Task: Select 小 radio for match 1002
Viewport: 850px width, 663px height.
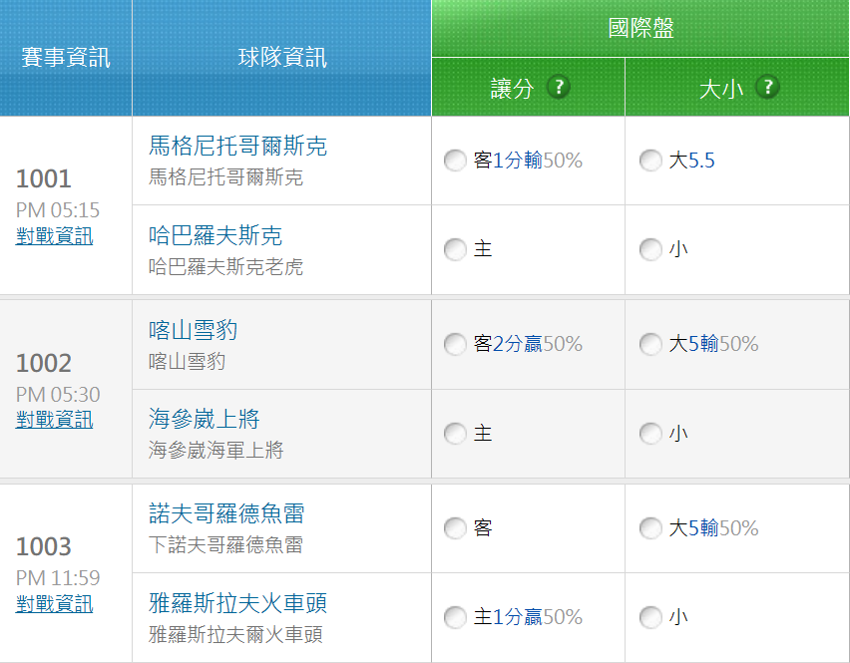Action: coord(650,434)
